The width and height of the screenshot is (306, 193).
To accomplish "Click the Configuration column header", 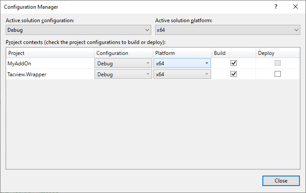I will [x=123, y=53].
